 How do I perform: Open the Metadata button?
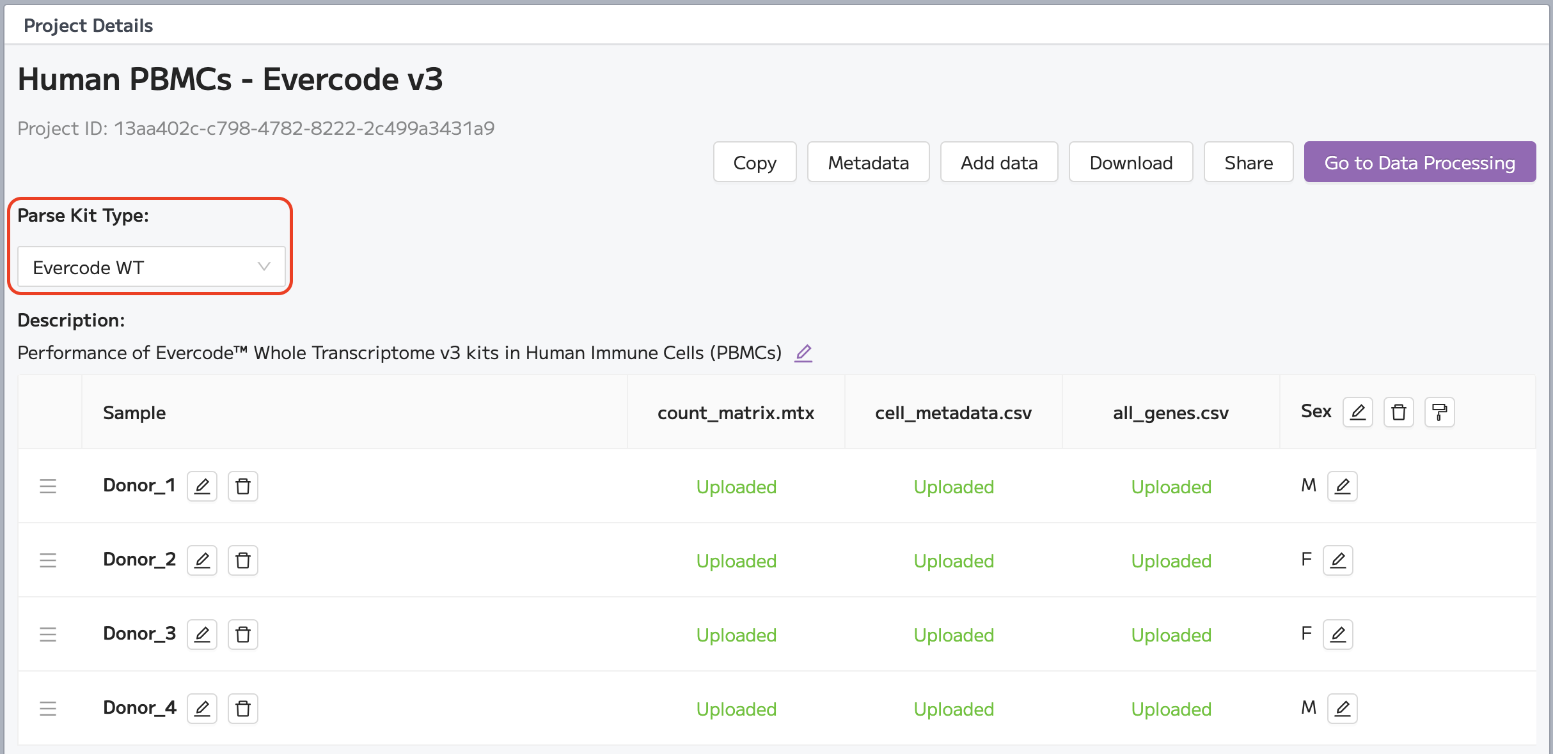click(x=869, y=162)
